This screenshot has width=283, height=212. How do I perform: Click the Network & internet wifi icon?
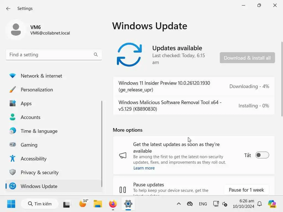tap(12, 76)
